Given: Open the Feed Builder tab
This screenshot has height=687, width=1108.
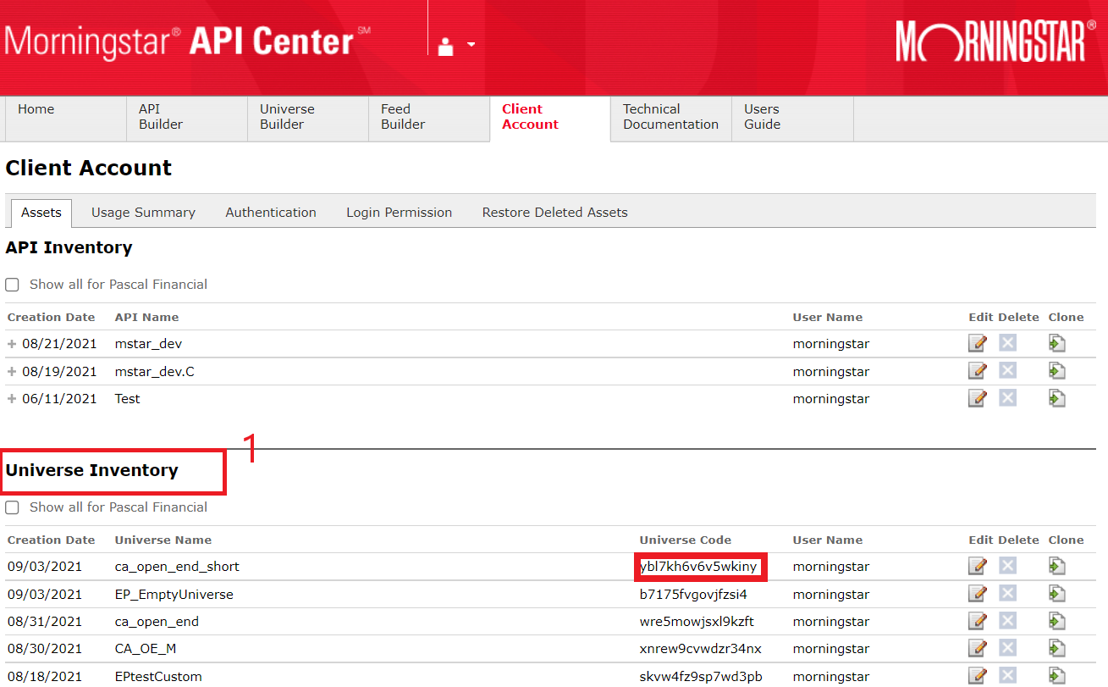Looking at the screenshot, I should (429, 119).
